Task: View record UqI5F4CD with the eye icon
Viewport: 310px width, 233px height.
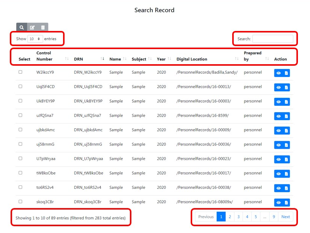Action: pyautogui.click(x=278, y=88)
